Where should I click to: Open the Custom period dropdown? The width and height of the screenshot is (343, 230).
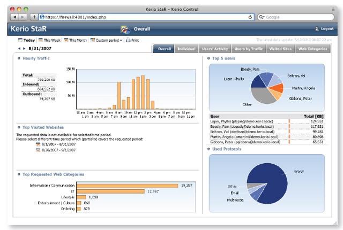[x=106, y=40]
